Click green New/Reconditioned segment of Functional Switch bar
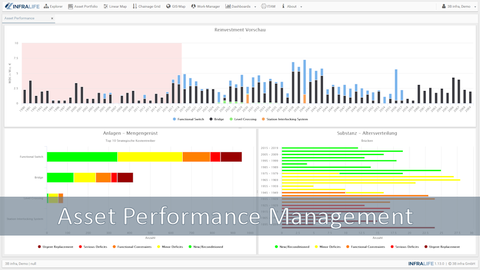 (82, 157)
